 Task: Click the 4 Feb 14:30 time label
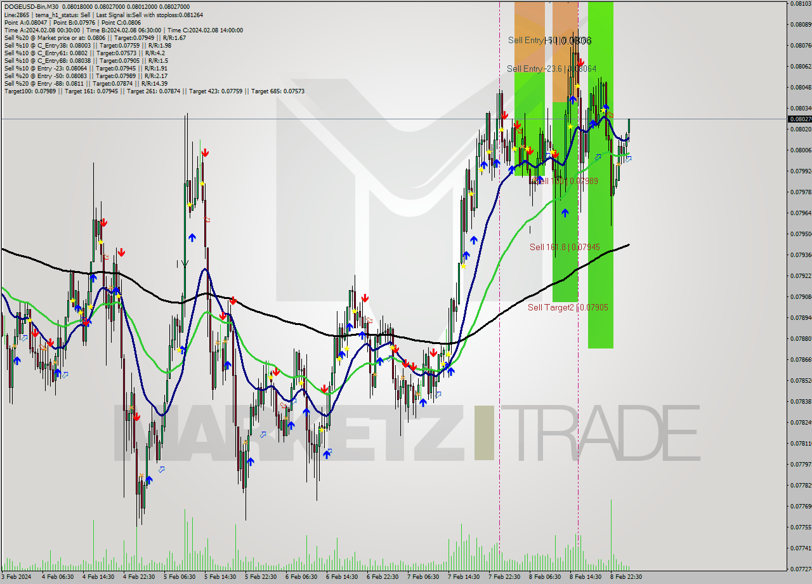98,577
